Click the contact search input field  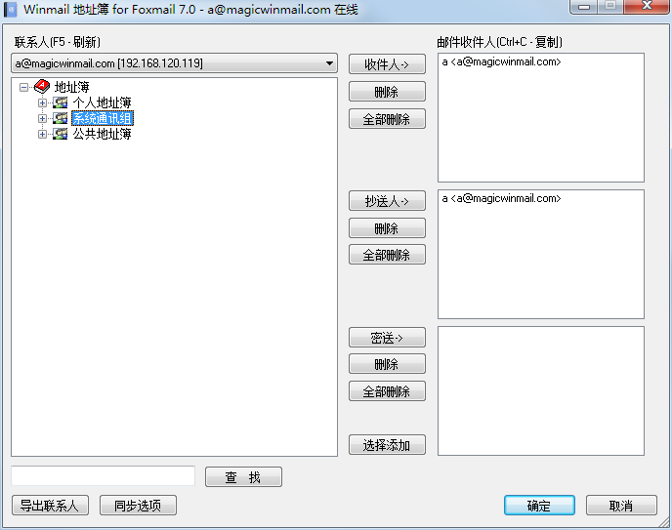coord(103,476)
